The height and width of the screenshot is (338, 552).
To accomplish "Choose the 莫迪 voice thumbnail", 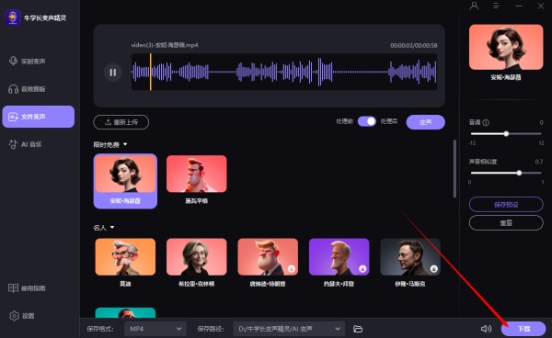I will [125, 257].
